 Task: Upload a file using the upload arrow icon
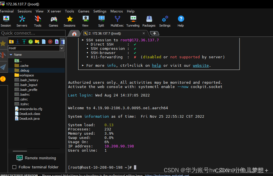(x=24, y=42)
